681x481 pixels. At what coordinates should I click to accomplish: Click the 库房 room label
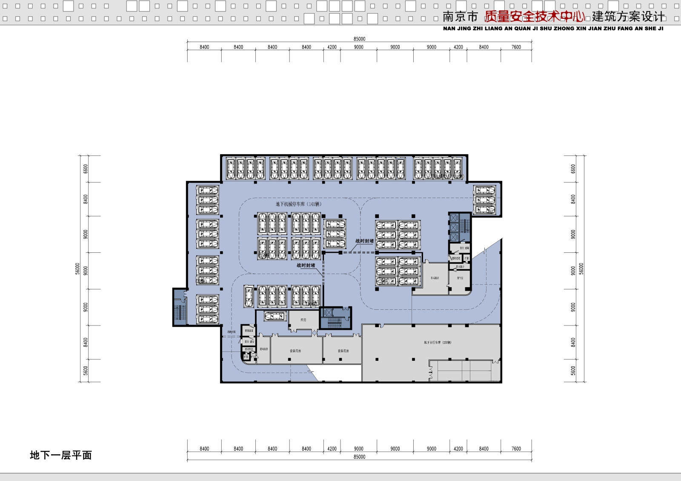[x=303, y=320]
